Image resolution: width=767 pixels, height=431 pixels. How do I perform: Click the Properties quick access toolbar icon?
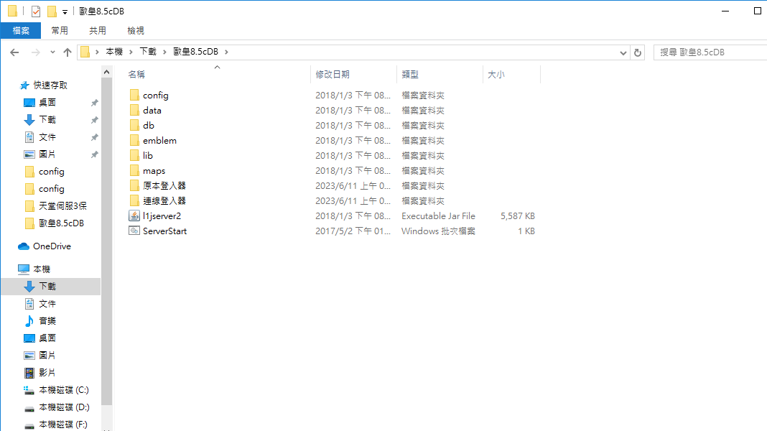[36, 11]
